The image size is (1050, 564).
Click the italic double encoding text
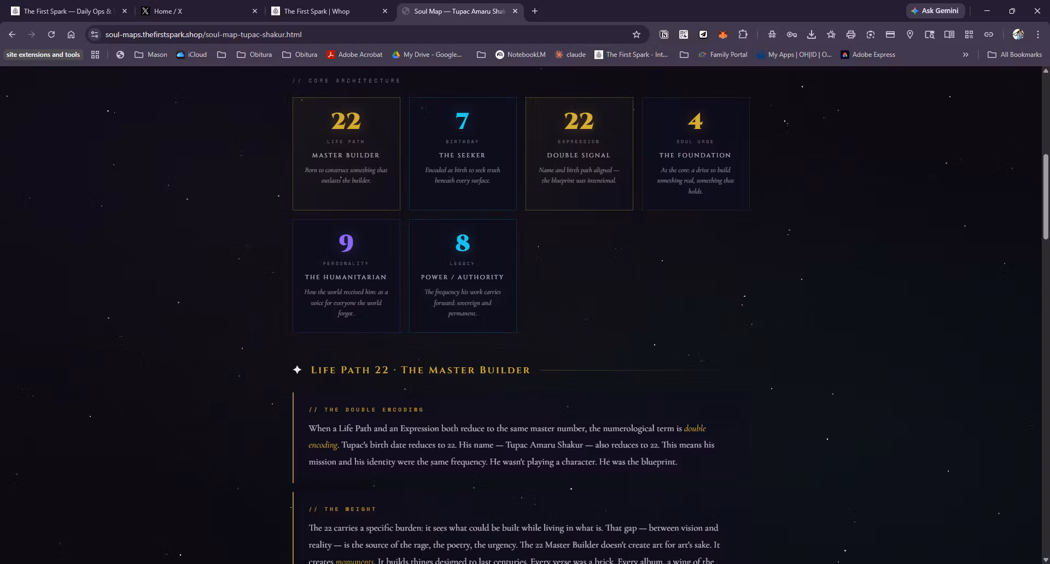[x=695, y=428]
